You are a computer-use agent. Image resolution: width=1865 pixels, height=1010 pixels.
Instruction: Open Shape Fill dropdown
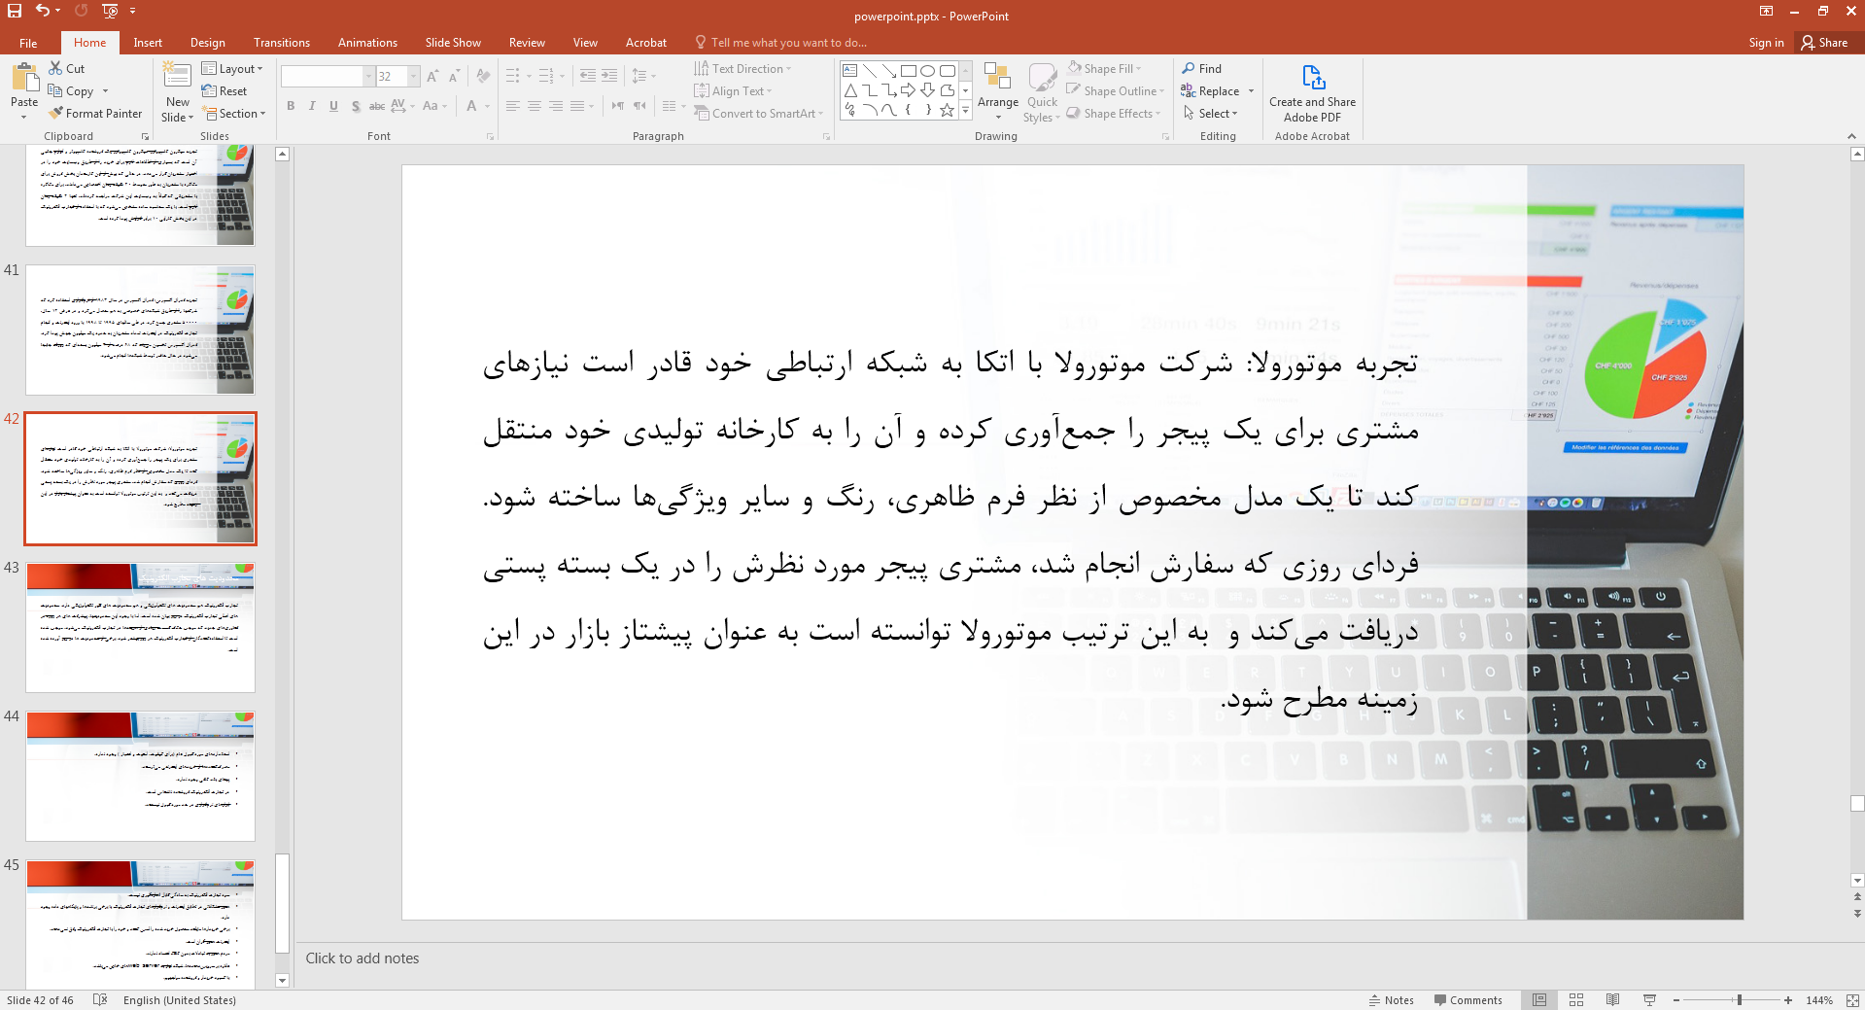pyautogui.click(x=1104, y=68)
